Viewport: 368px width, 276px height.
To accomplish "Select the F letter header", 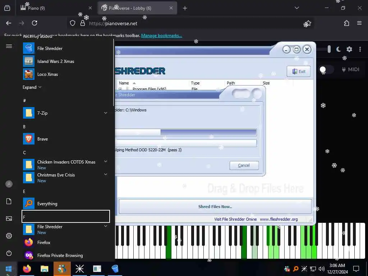I will tap(66, 216).
